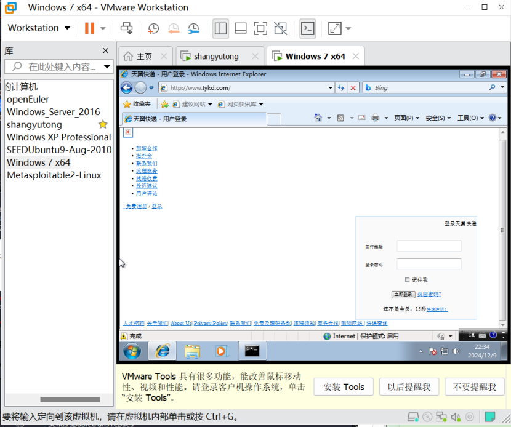The width and height of the screenshot is (511, 427).
Task: Click the Windows 7 Start orb
Action: (x=132, y=351)
